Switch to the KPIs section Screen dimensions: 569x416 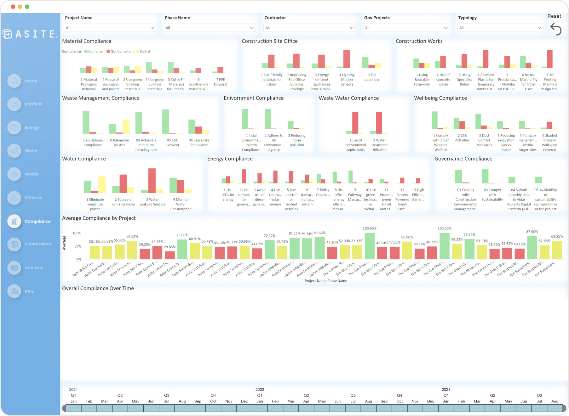(x=14, y=291)
